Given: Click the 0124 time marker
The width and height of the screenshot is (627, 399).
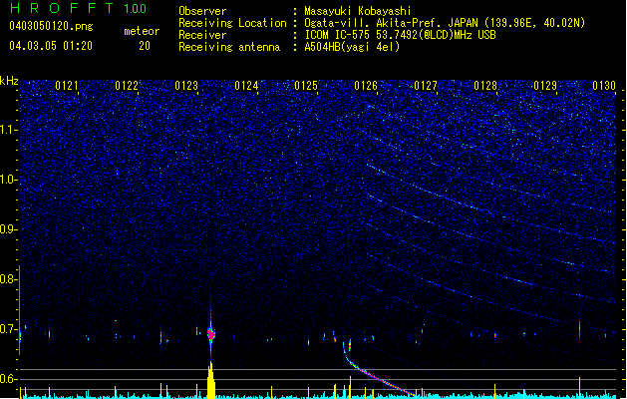Looking at the screenshot, I should 246,86.
